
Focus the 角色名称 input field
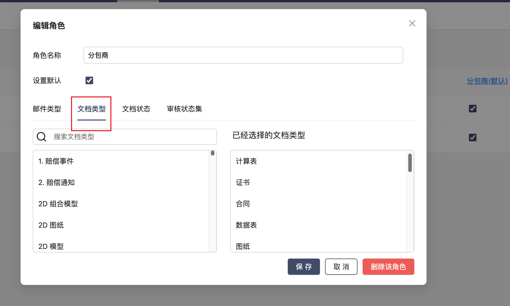[243, 55]
